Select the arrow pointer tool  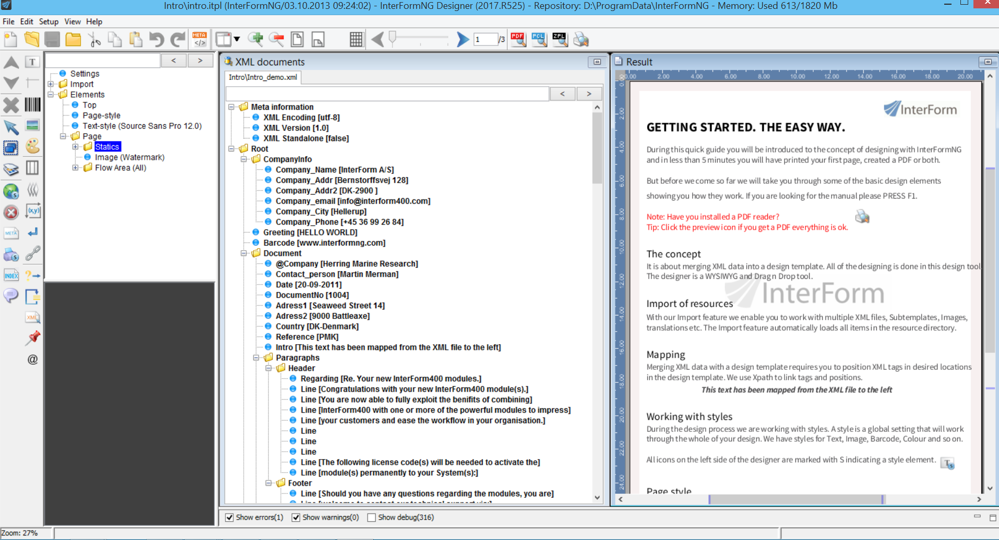pyautogui.click(x=11, y=127)
